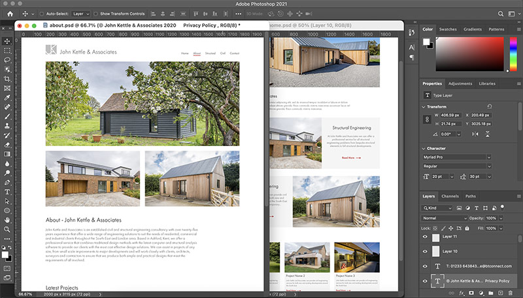
Task: Select the Gradient tool
Action: coord(7,154)
